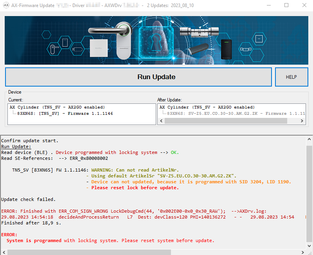Click left arrow of After Update horizontal scrollbar

pyautogui.click(x=161, y=121)
